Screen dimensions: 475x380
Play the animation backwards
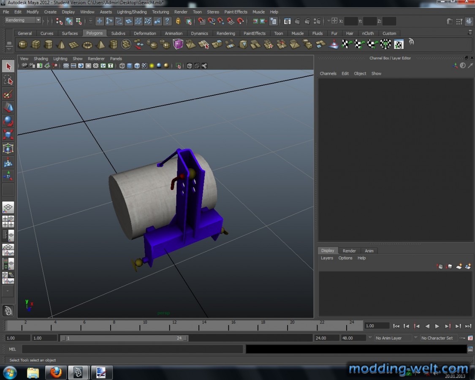pyautogui.click(x=427, y=326)
